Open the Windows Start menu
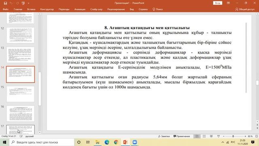 [x=4, y=142]
